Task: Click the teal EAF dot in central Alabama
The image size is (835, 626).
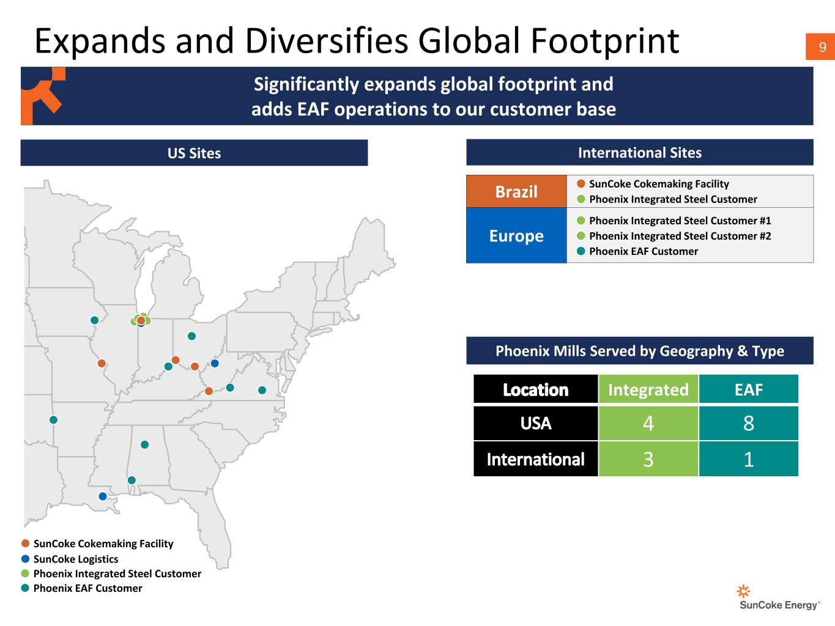Action: (145, 444)
